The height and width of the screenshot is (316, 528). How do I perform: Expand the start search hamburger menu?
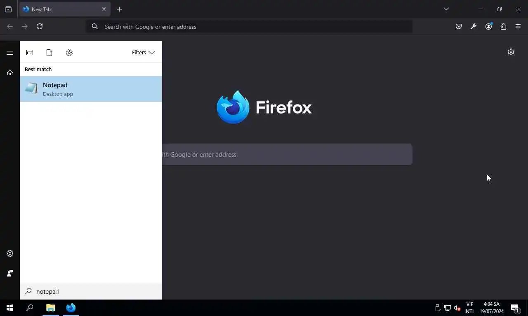pos(10,53)
